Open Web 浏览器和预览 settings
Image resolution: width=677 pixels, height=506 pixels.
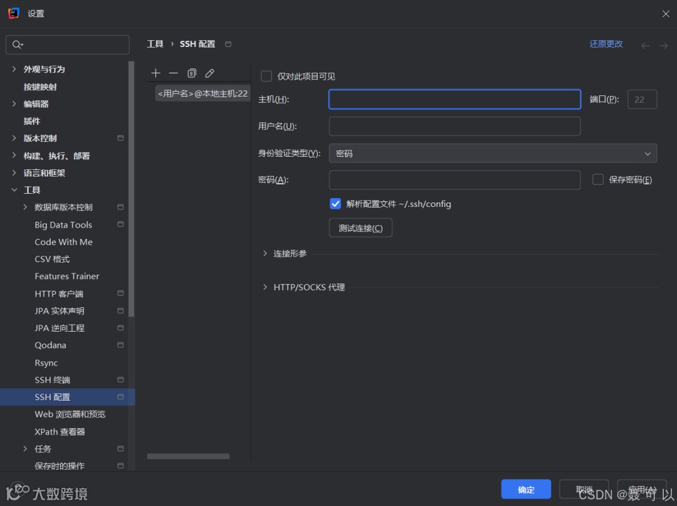point(70,414)
